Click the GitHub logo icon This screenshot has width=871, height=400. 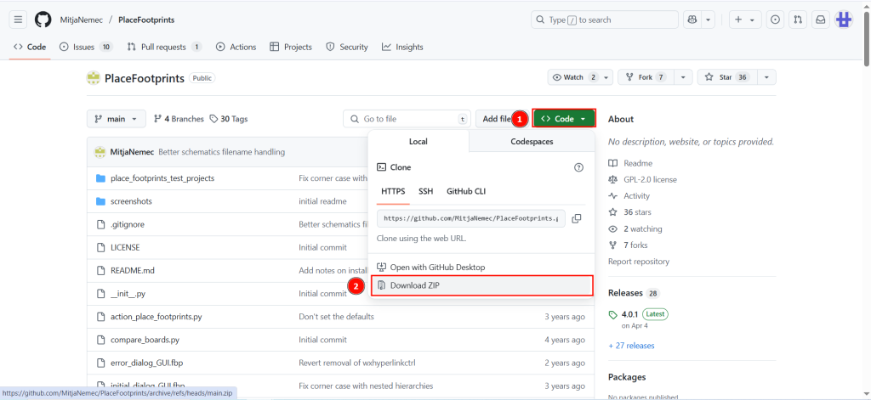[43, 20]
